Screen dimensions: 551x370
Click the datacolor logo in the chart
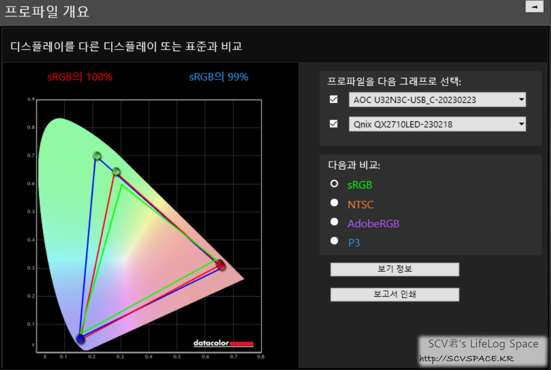click(x=223, y=343)
